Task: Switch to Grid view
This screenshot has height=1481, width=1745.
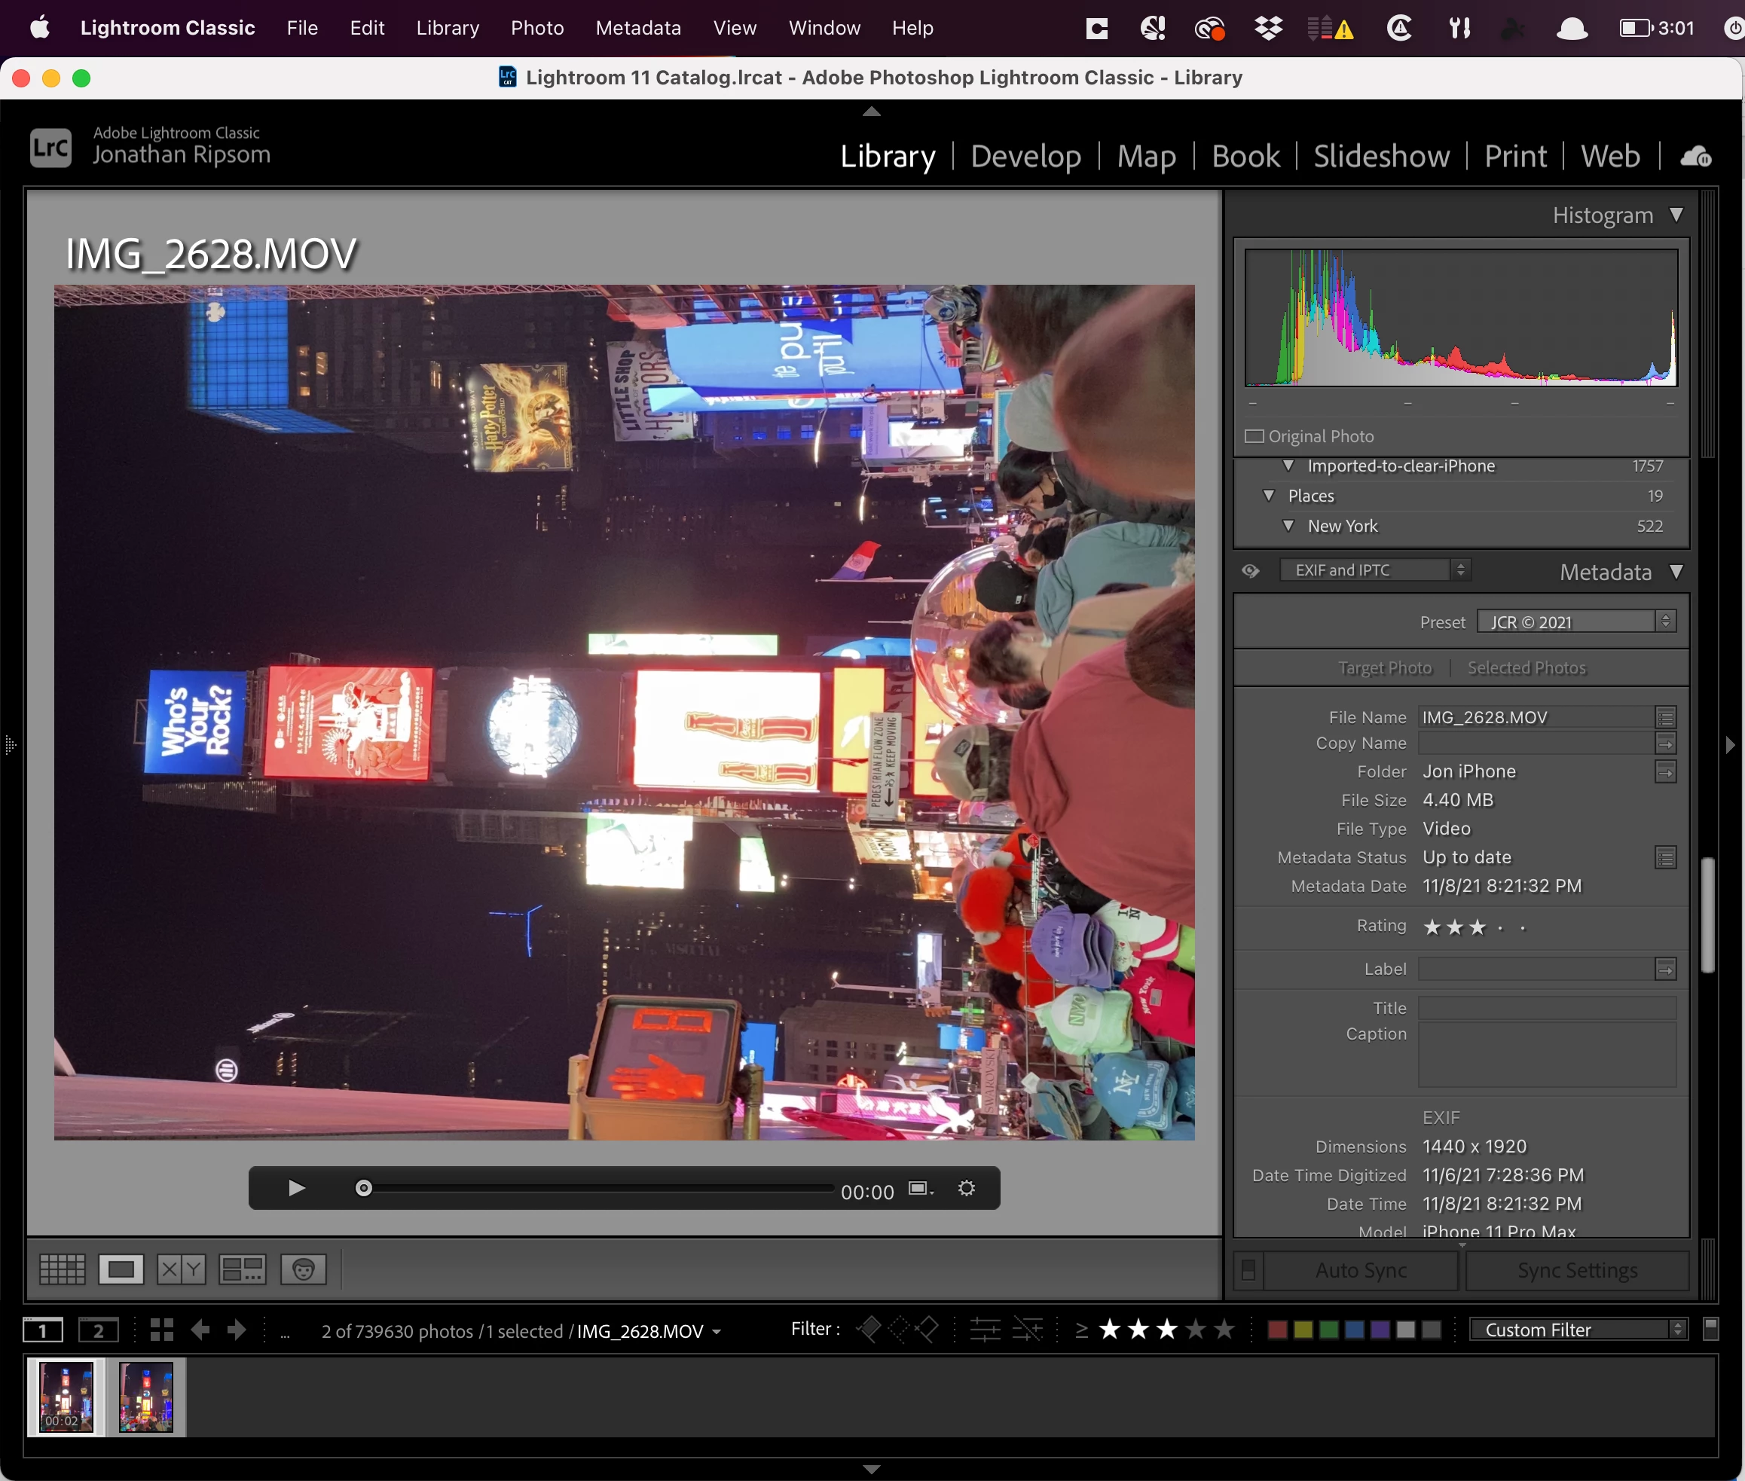Action: (x=62, y=1269)
